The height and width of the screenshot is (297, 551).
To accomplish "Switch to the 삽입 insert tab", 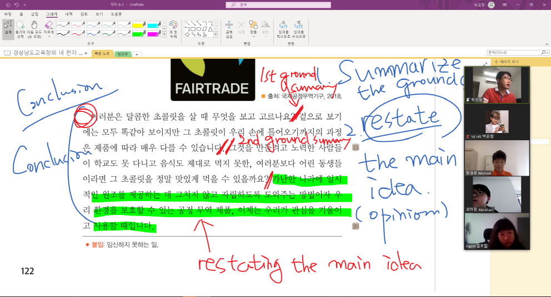I will (34, 14).
